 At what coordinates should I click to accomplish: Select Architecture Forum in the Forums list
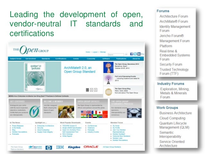pyautogui.click(x=174, y=16)
